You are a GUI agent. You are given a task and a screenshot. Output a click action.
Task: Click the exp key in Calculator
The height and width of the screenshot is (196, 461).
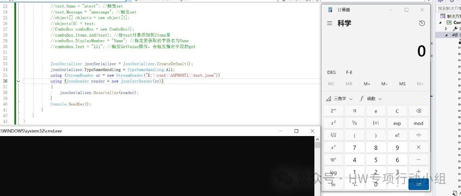[x=397, y=123]
